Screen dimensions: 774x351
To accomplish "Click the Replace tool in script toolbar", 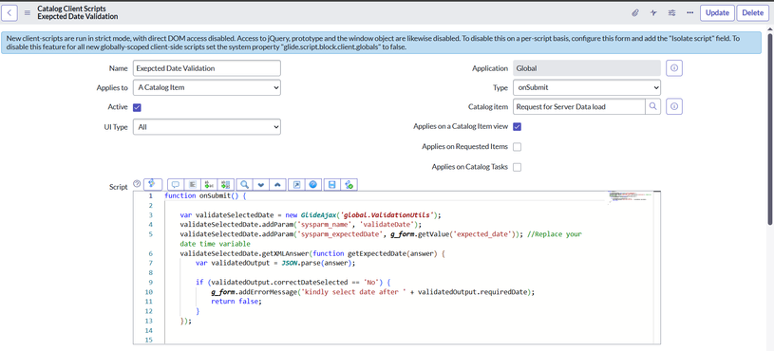I will coord(209,184).
